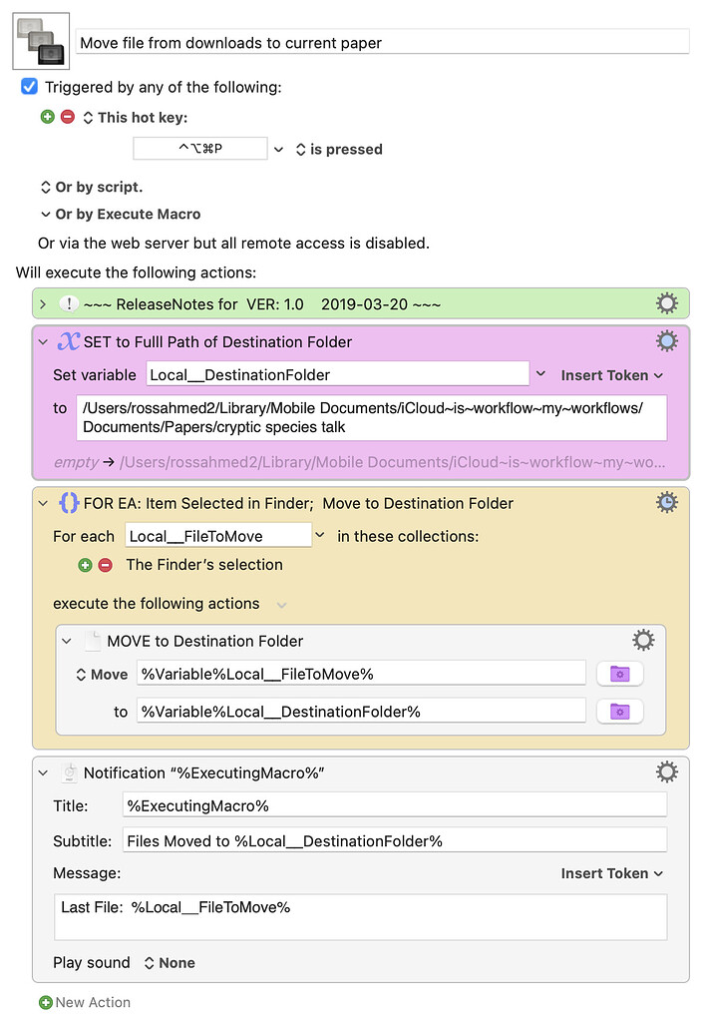Open gear menu for SET variable action
Viewport: 703px width, 1022px height.
(667, 341)
